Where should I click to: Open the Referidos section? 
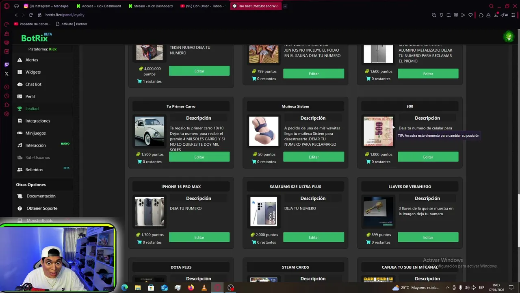34,170
